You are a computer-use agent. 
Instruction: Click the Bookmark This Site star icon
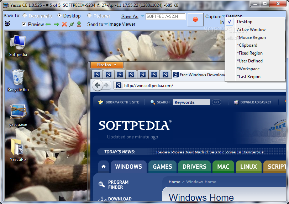point(101,102)
